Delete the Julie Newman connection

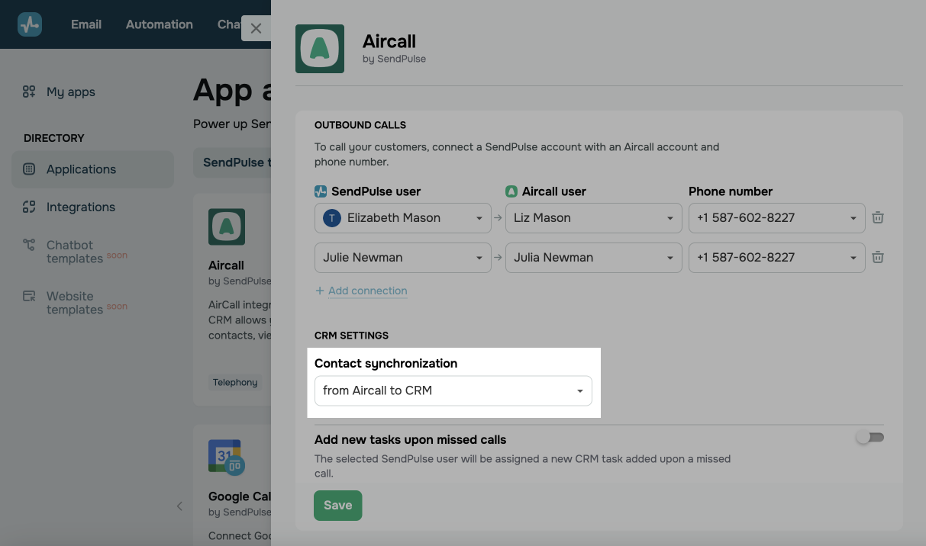pos(878,258)
